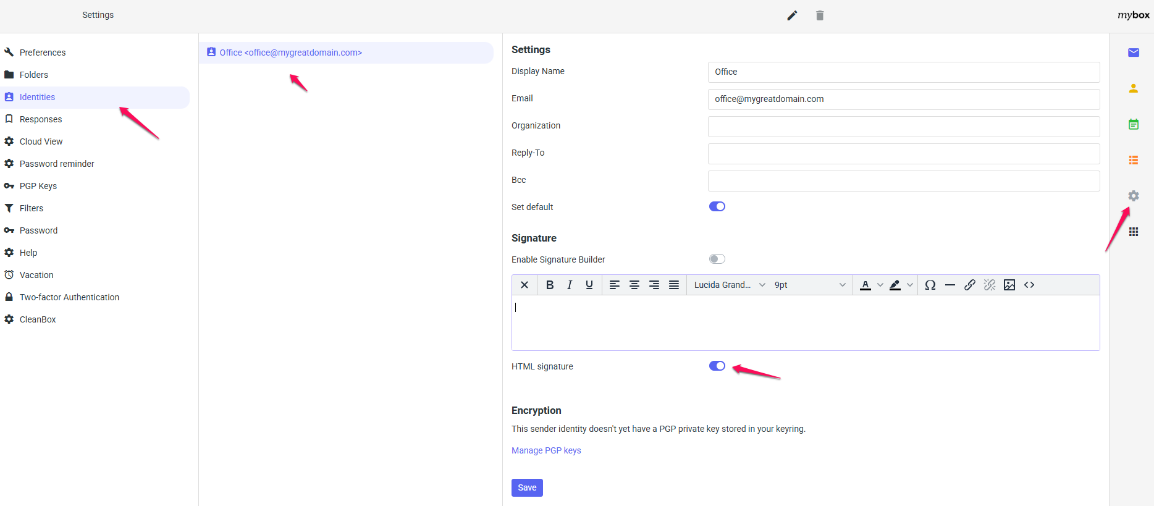Insert an image into the signature

point(1009,285)
